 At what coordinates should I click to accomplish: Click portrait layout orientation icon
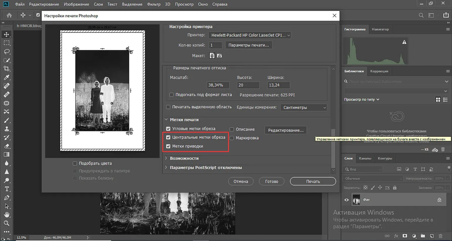point(212,56)
